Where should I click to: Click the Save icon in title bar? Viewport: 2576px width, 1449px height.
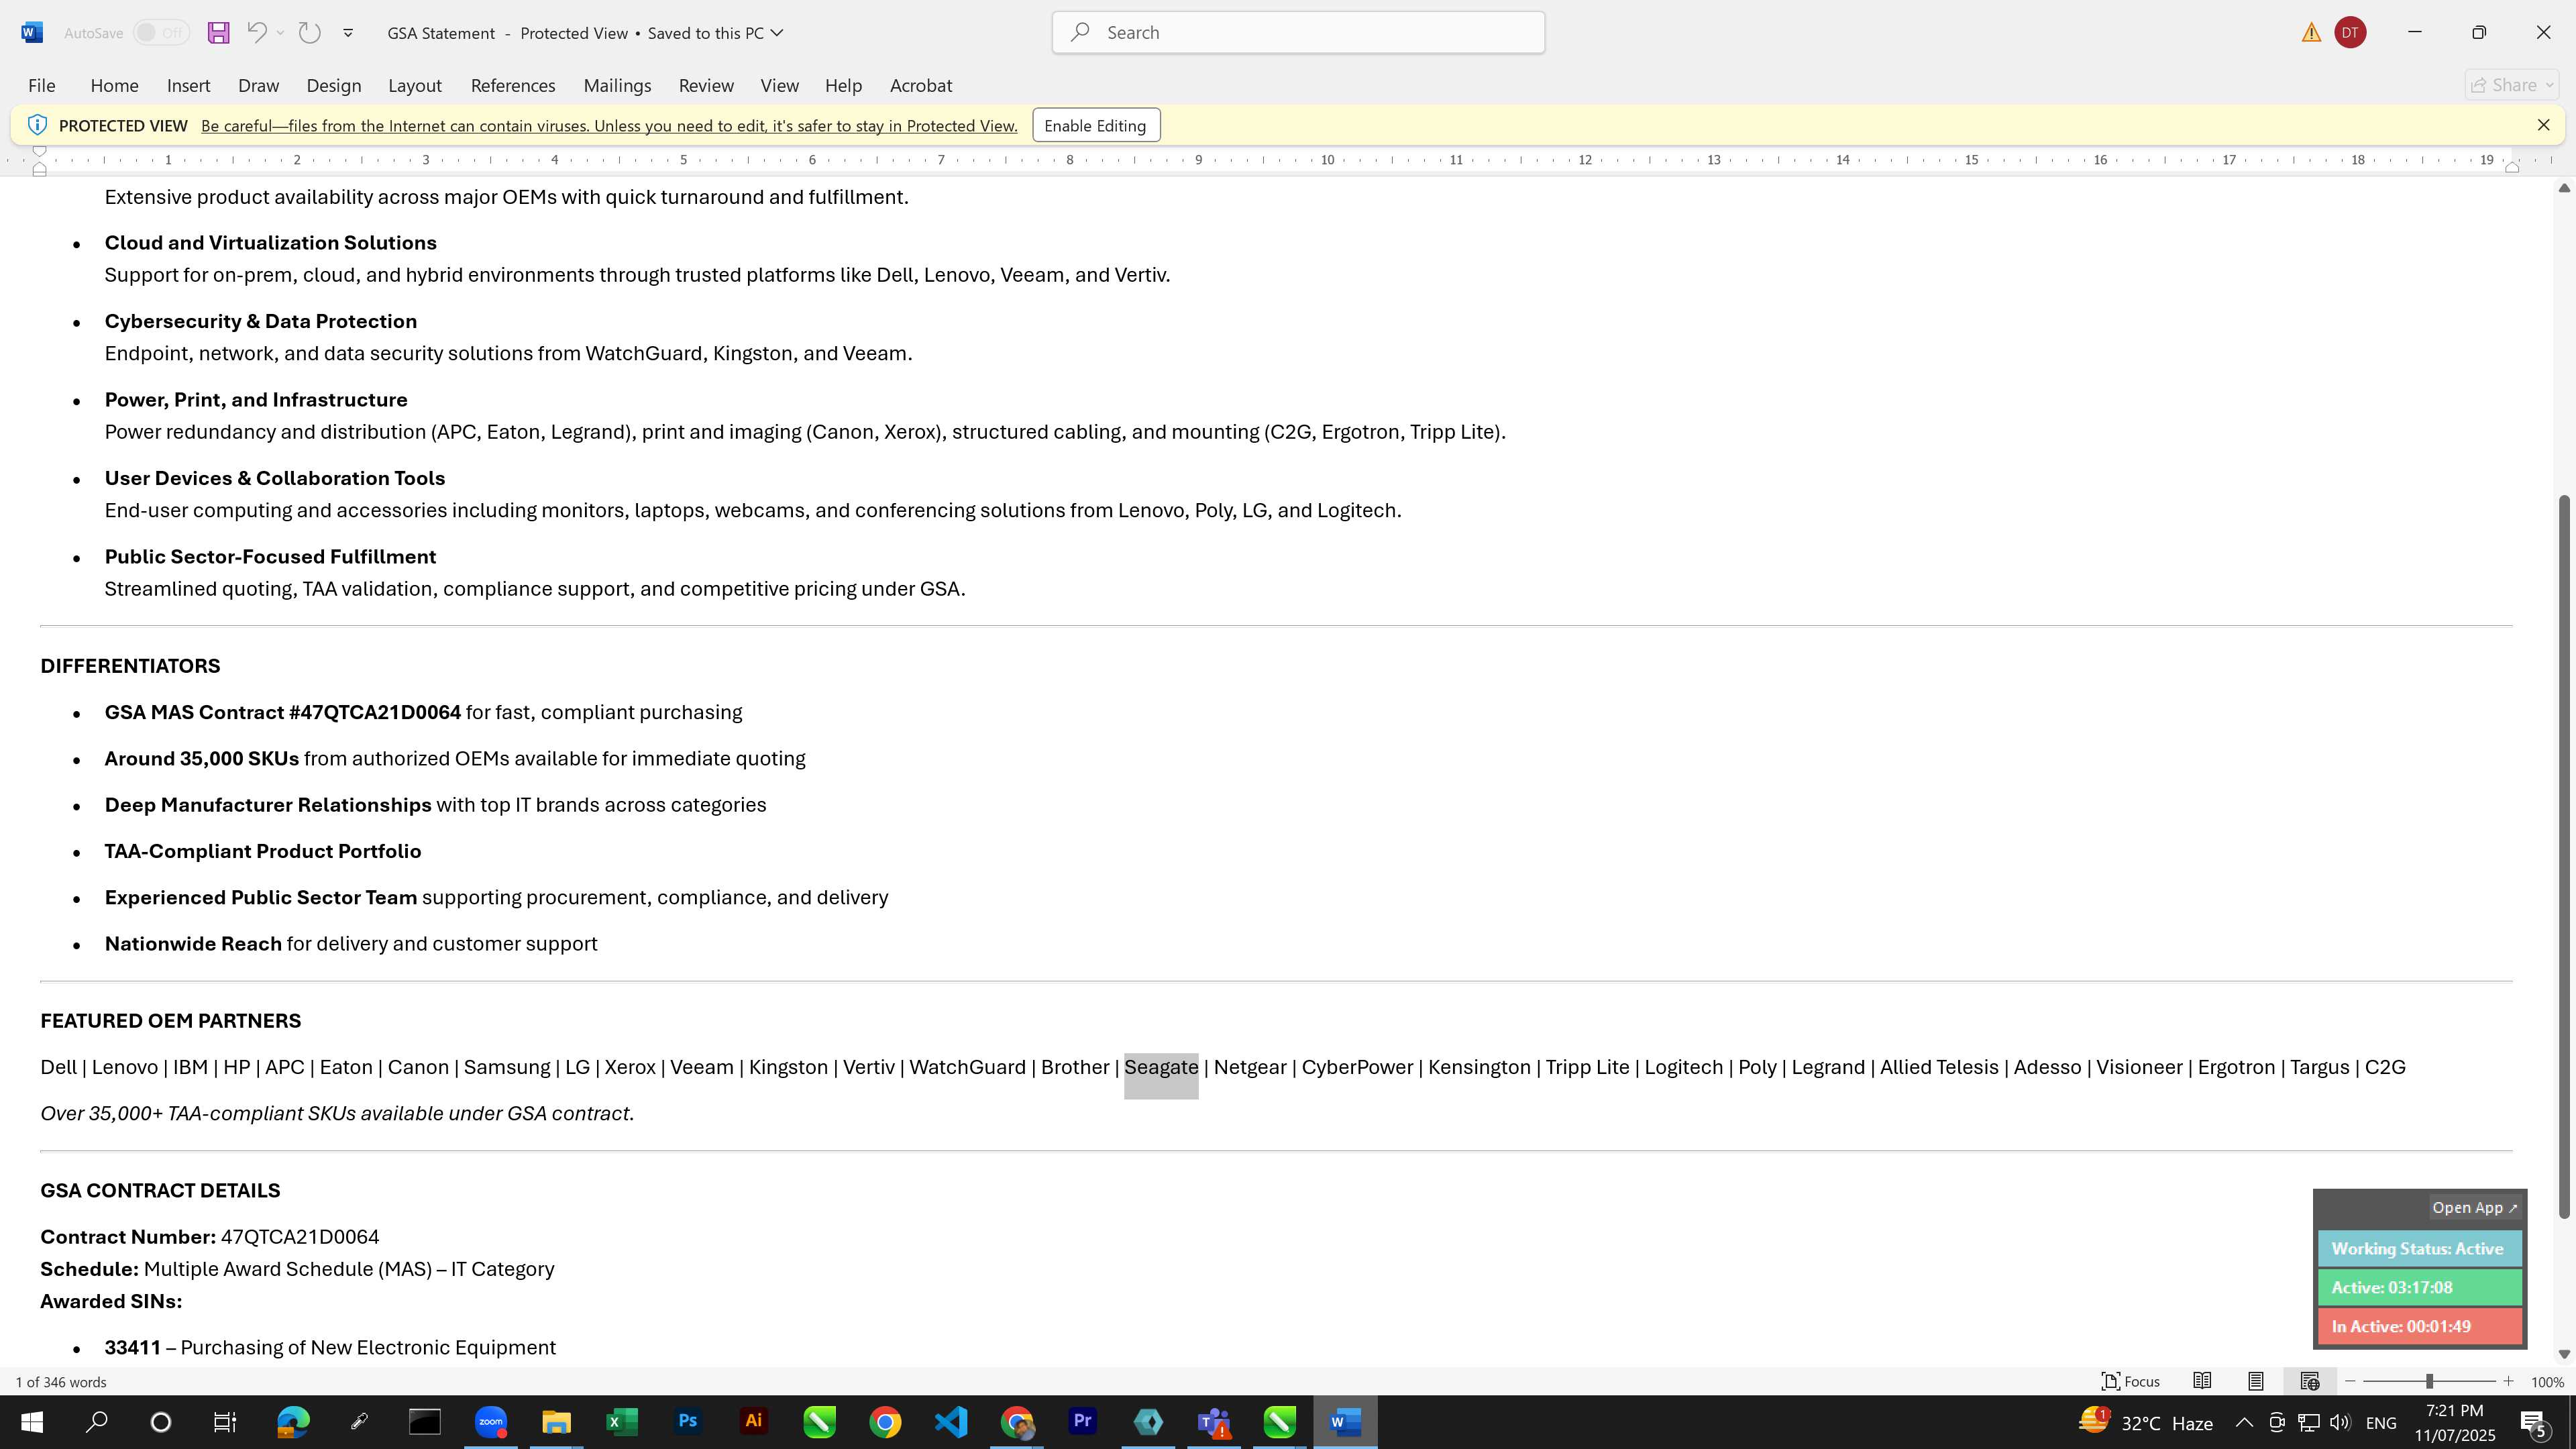point(218,33)
